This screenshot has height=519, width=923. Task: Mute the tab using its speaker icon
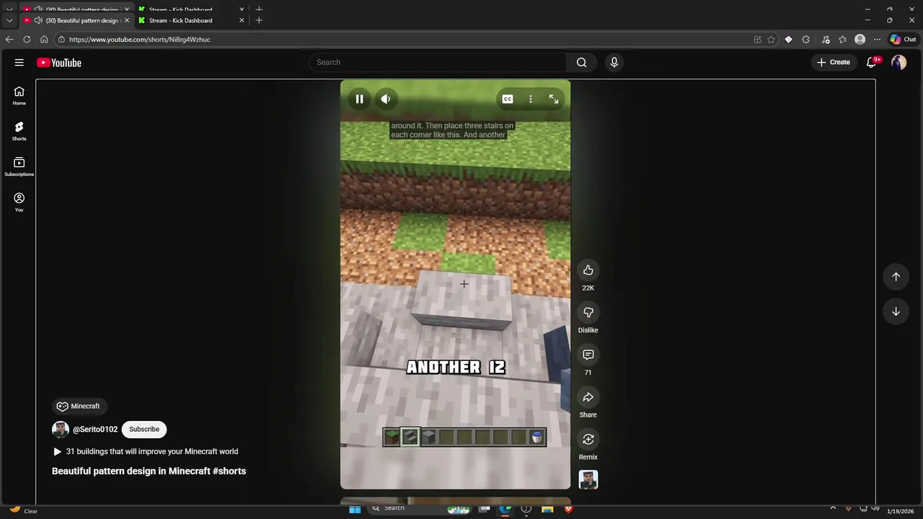(x=38, y=20)
